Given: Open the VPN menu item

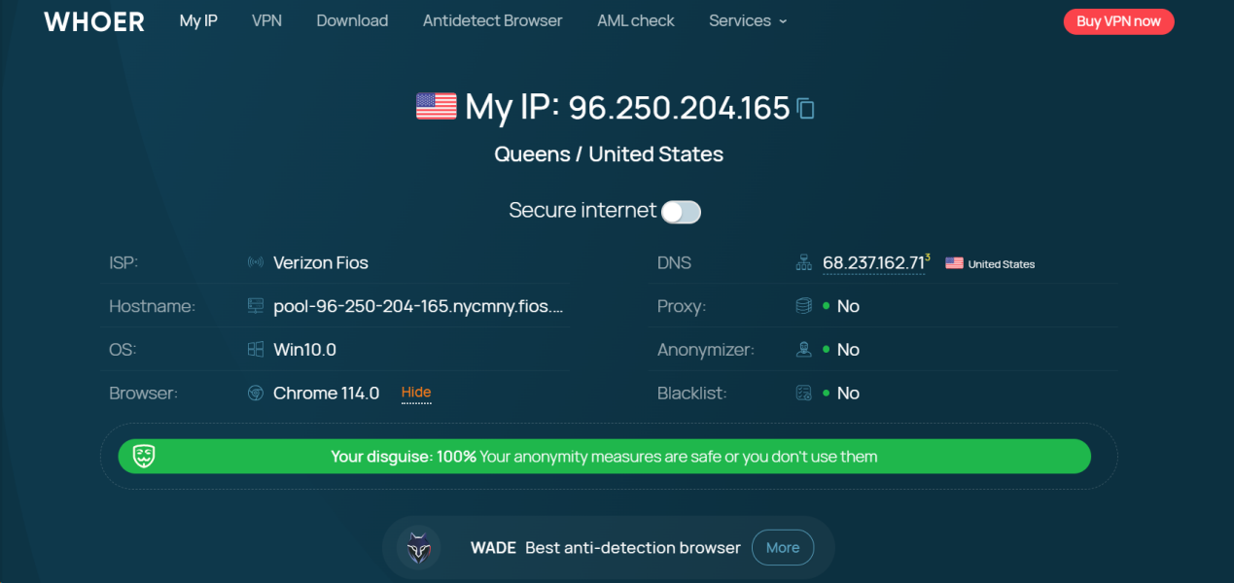Looking at the screenshot, I should point(266,20).
